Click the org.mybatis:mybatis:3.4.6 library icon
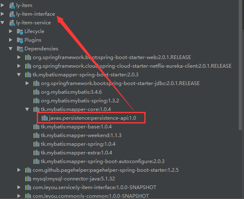Screen dimensions: 244x199 tap(36, 92)
